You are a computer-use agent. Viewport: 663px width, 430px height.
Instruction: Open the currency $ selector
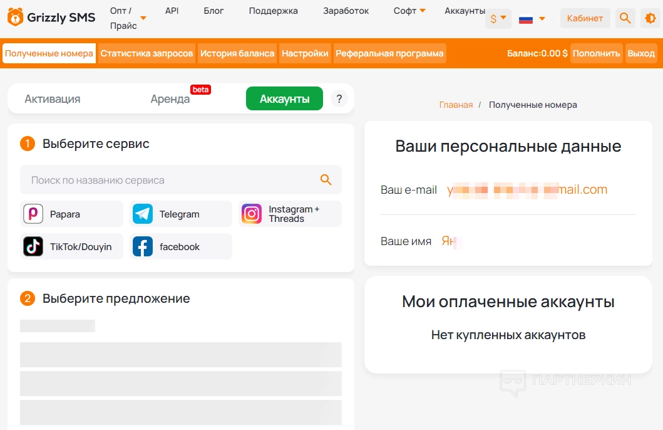pos(498,18)
